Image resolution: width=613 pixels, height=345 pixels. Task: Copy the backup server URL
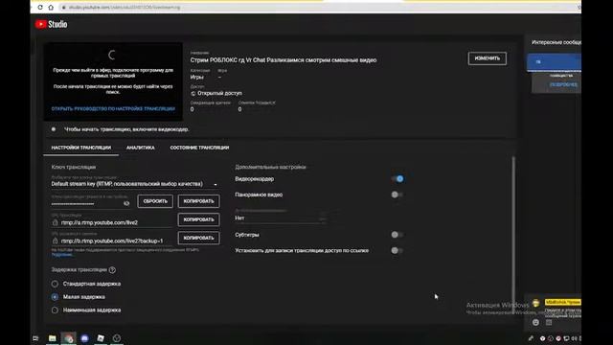pos(198,238)
